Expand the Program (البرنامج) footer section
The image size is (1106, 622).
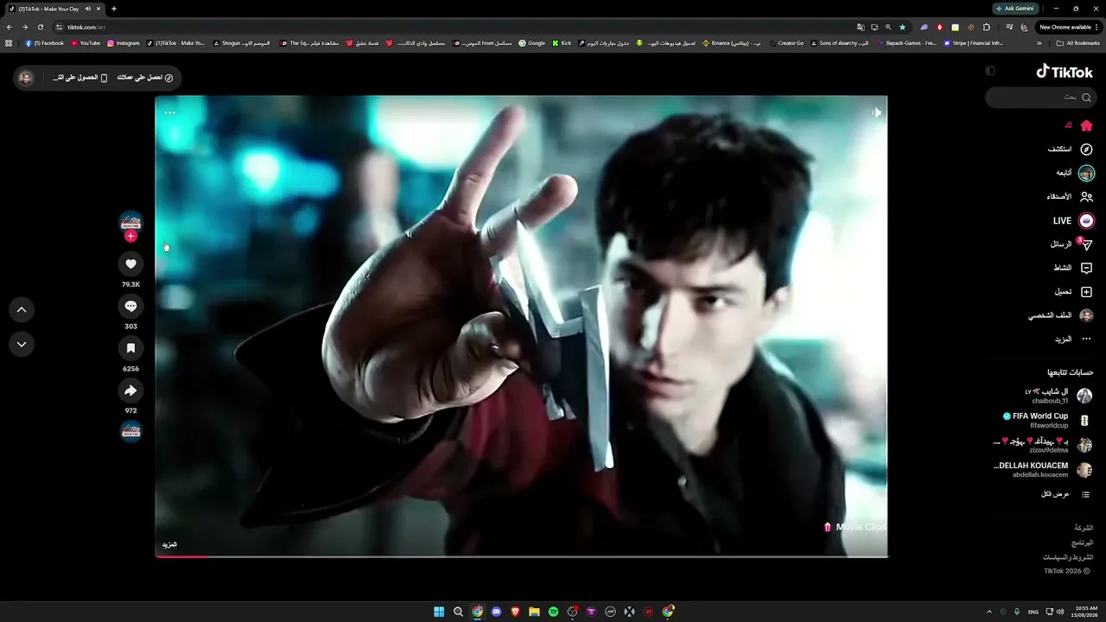(x=1082, y=543)
